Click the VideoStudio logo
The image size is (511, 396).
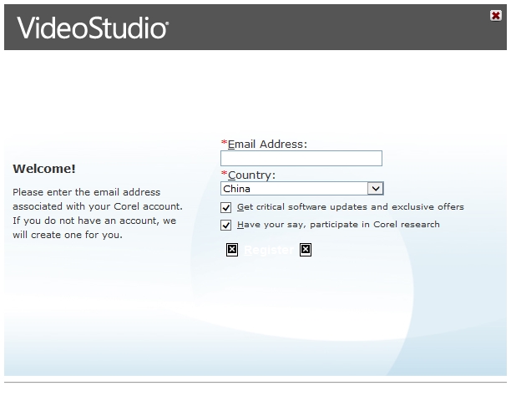pos(93,28)
